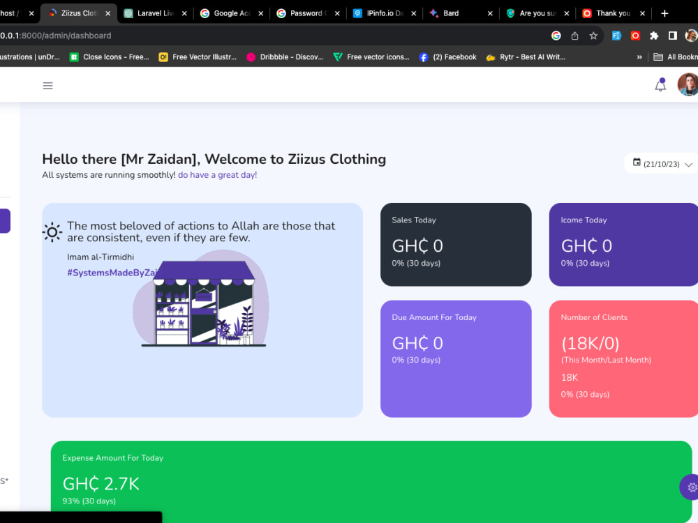Image resolution: width=698 pixels, height=523 pixels.
Task: Click the blue FT extension icon
Action: click(x=616, y=36)
